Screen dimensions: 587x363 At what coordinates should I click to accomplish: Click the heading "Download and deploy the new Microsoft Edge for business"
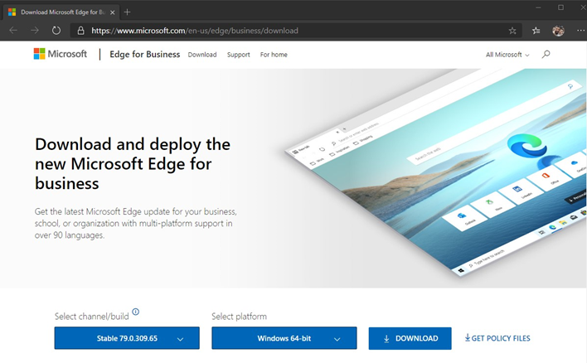[133, 164]
